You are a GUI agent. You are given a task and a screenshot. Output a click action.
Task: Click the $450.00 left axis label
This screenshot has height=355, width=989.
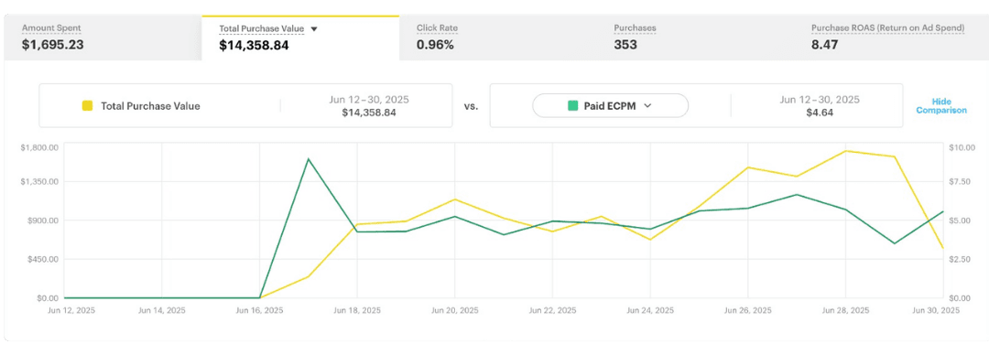tap(43, 259)
